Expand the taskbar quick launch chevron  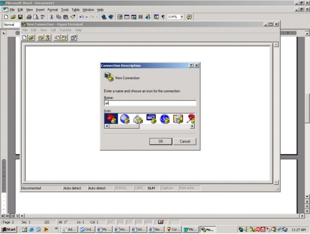click(56, 228)
